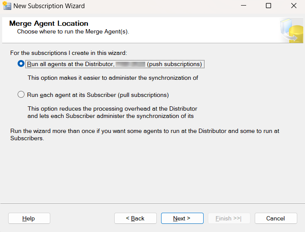Click the For the subscriptions I create text

coord(69,53)
